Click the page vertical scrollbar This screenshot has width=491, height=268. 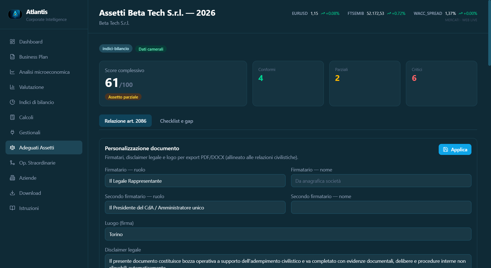[x=489, y=33]
